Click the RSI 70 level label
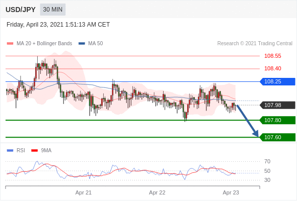This screenshot has height=201, width=297. pos(267,161)
